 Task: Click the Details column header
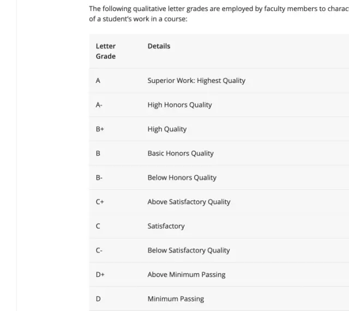[x=159, y=46]
